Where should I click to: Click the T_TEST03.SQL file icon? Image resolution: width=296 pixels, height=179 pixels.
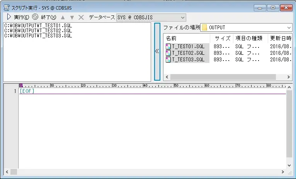[168, 60]
